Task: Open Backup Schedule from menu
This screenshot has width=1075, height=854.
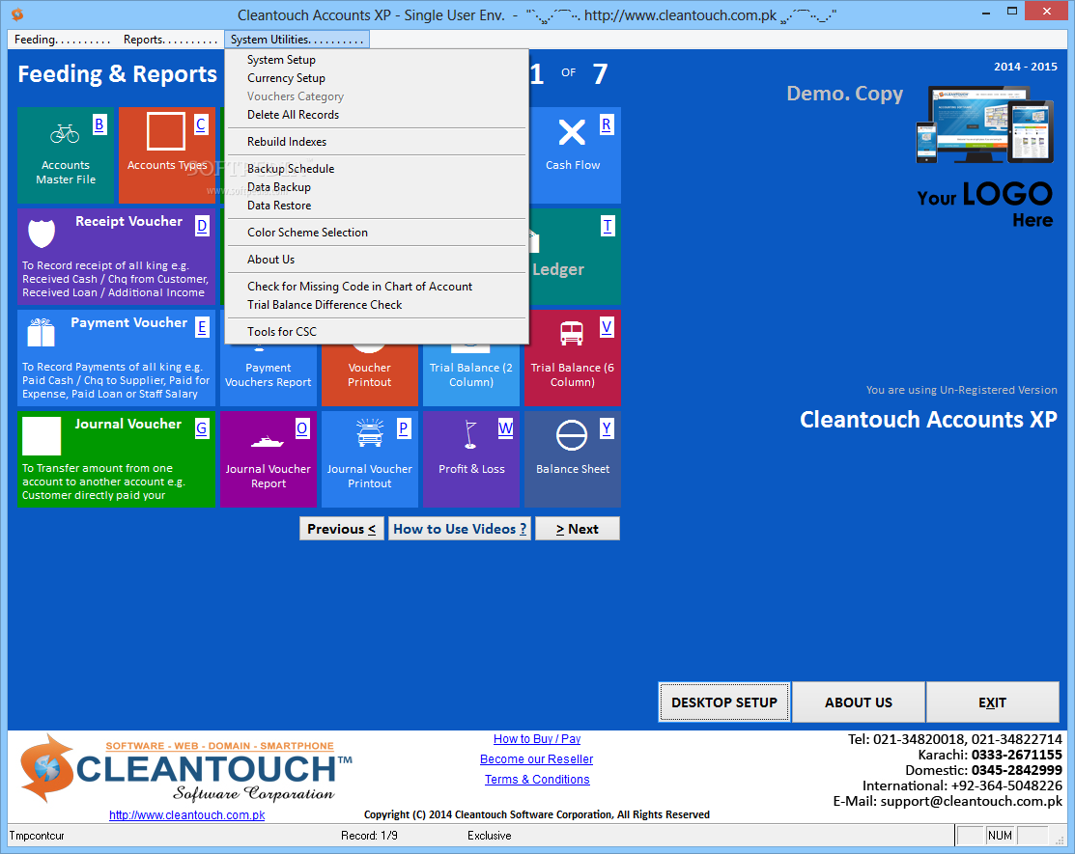Action: pyautogui.click(x=377, y=169)
